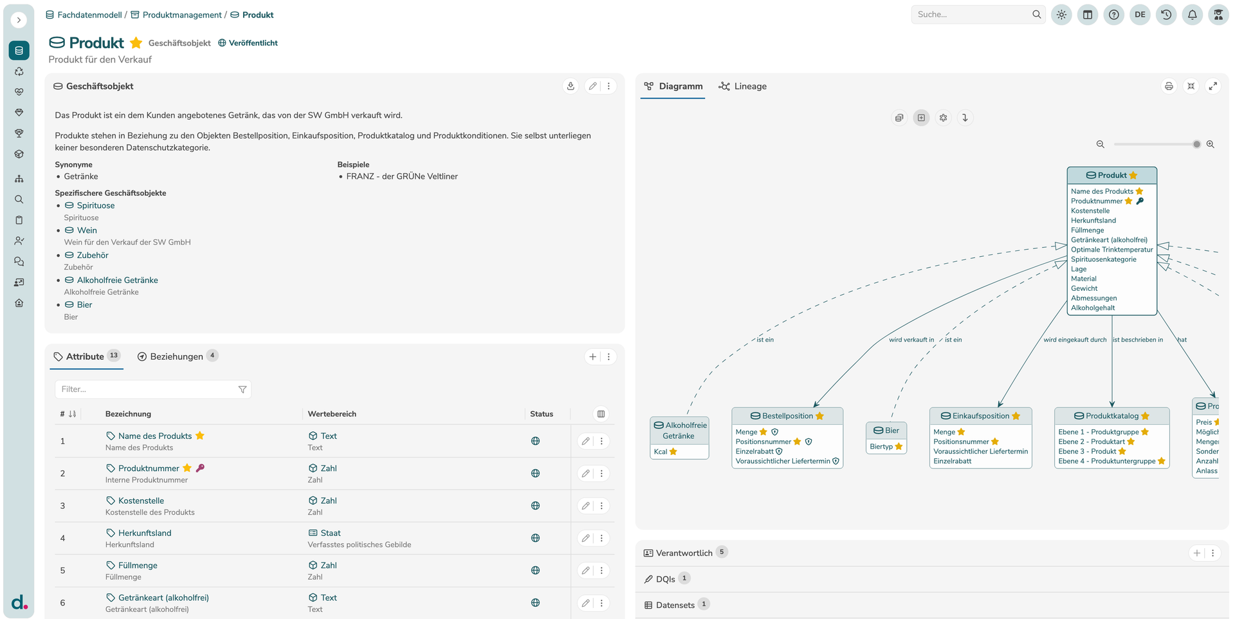Toggle the light/dark theme sun icon
This screenshot has width=1235, height=619.
click(x=1061, y=15)
